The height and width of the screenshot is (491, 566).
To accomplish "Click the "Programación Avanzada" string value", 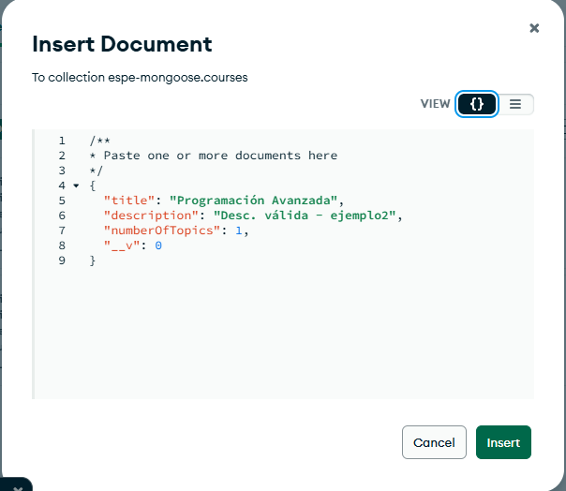I will click(253, 201).
